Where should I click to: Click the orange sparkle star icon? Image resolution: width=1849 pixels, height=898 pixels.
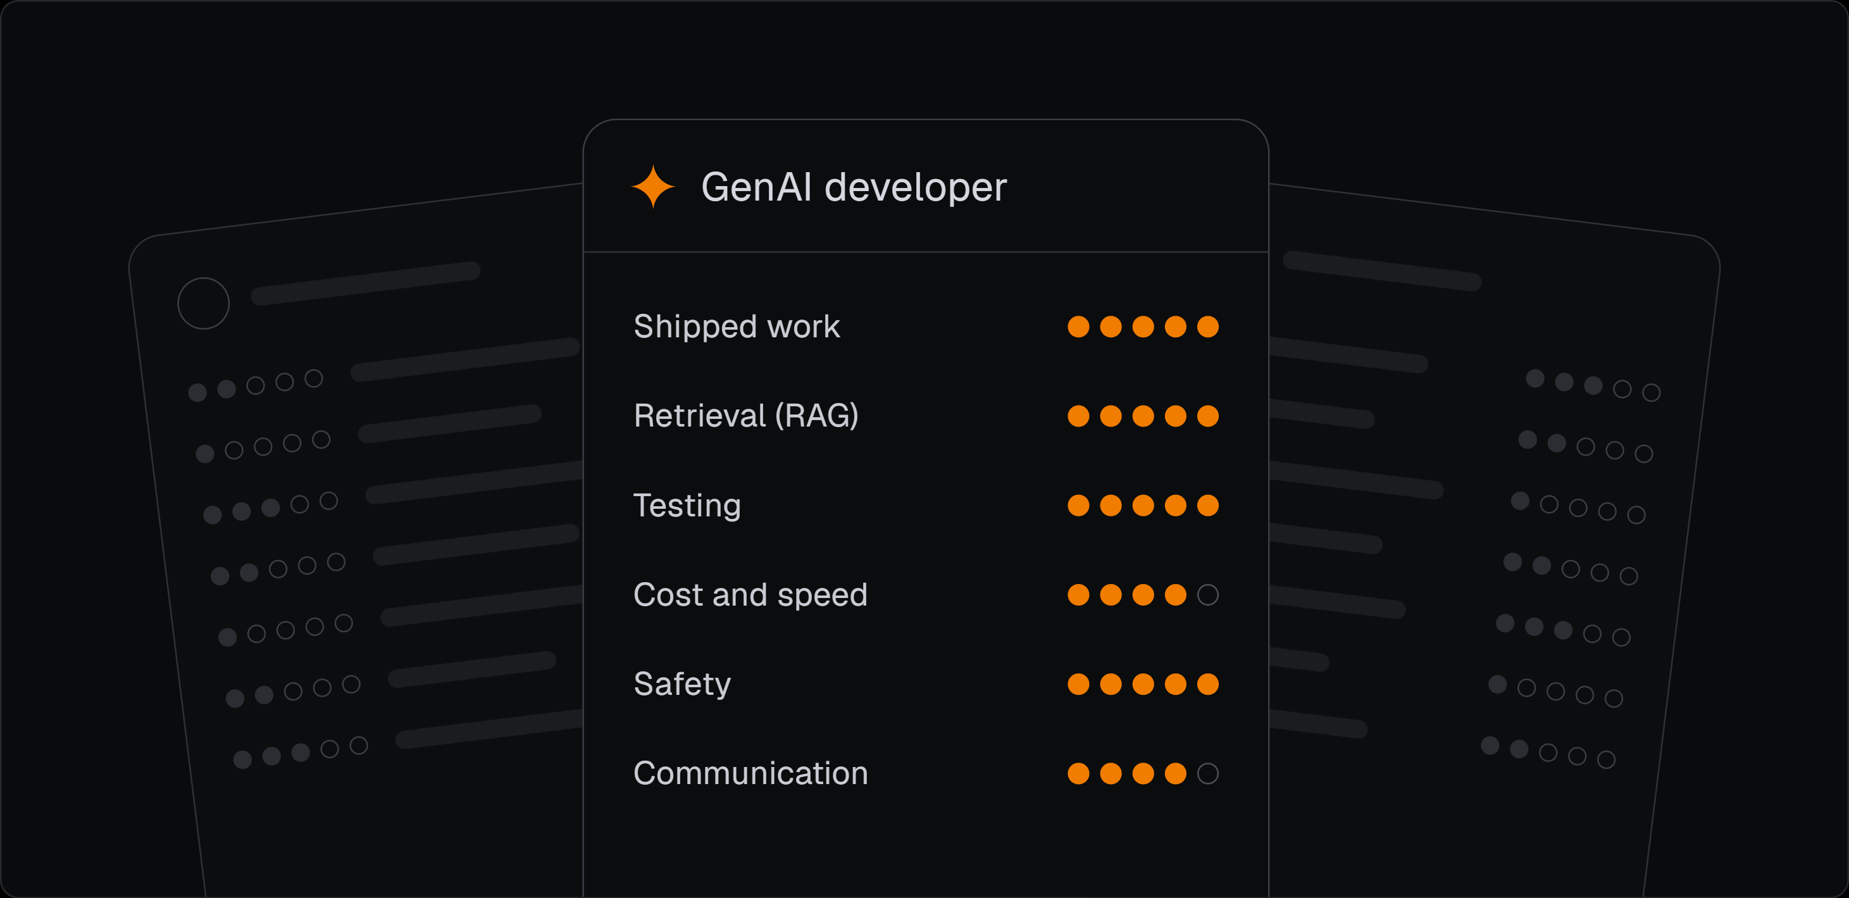pyautogui.click(x=652, y=187)
